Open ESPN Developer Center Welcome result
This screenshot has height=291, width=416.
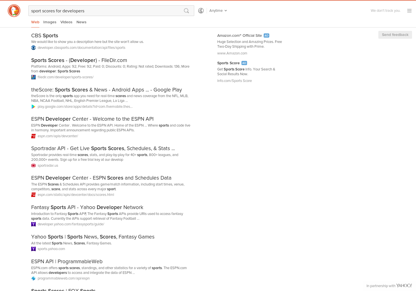pos(92,119)
